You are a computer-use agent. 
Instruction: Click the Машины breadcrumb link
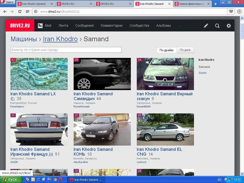point(24,39)
